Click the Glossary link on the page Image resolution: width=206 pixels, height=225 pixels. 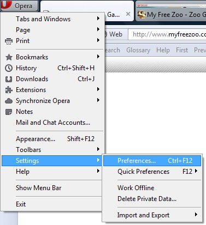pyautogui.click(x=138, y=50)
